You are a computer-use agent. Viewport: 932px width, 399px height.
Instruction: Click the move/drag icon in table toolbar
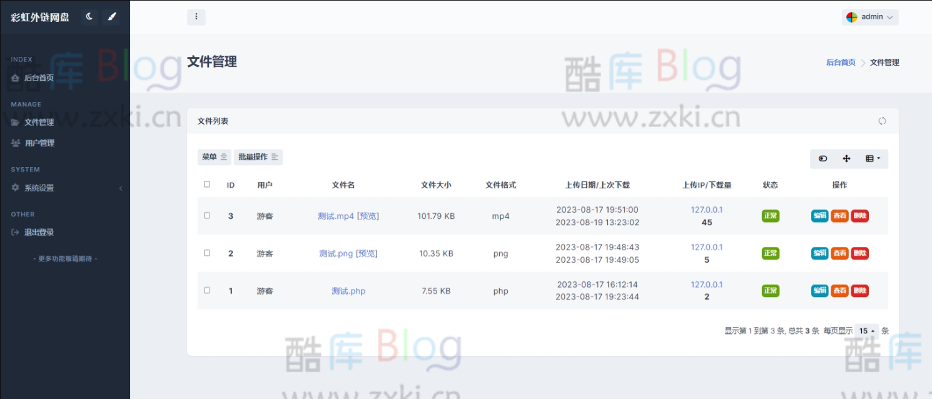tap(846, 158)
